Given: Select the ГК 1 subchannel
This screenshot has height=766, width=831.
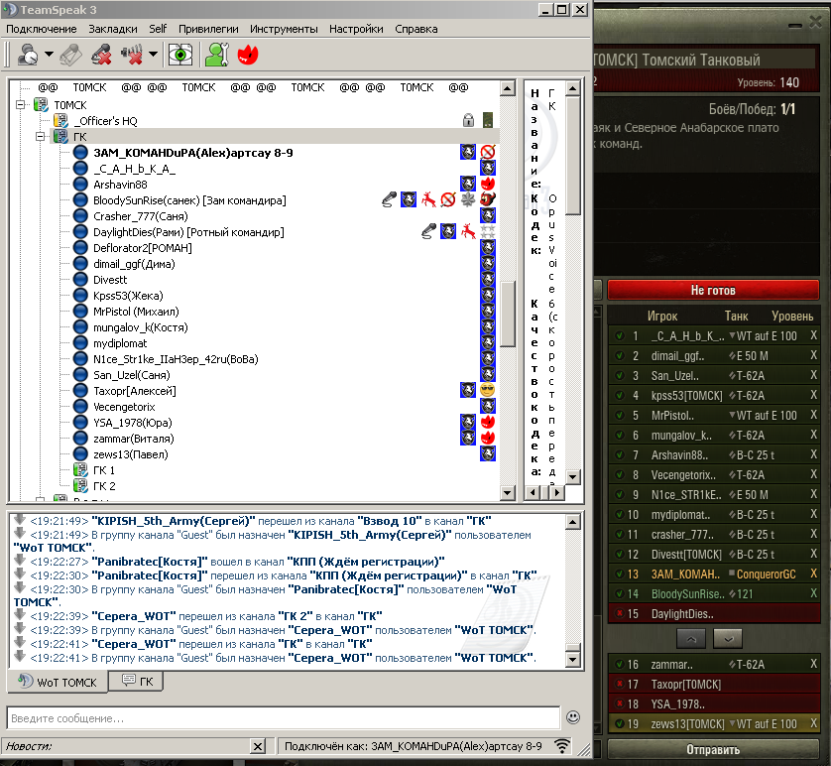Looking at the screenshot, I should tap(104, 470).
